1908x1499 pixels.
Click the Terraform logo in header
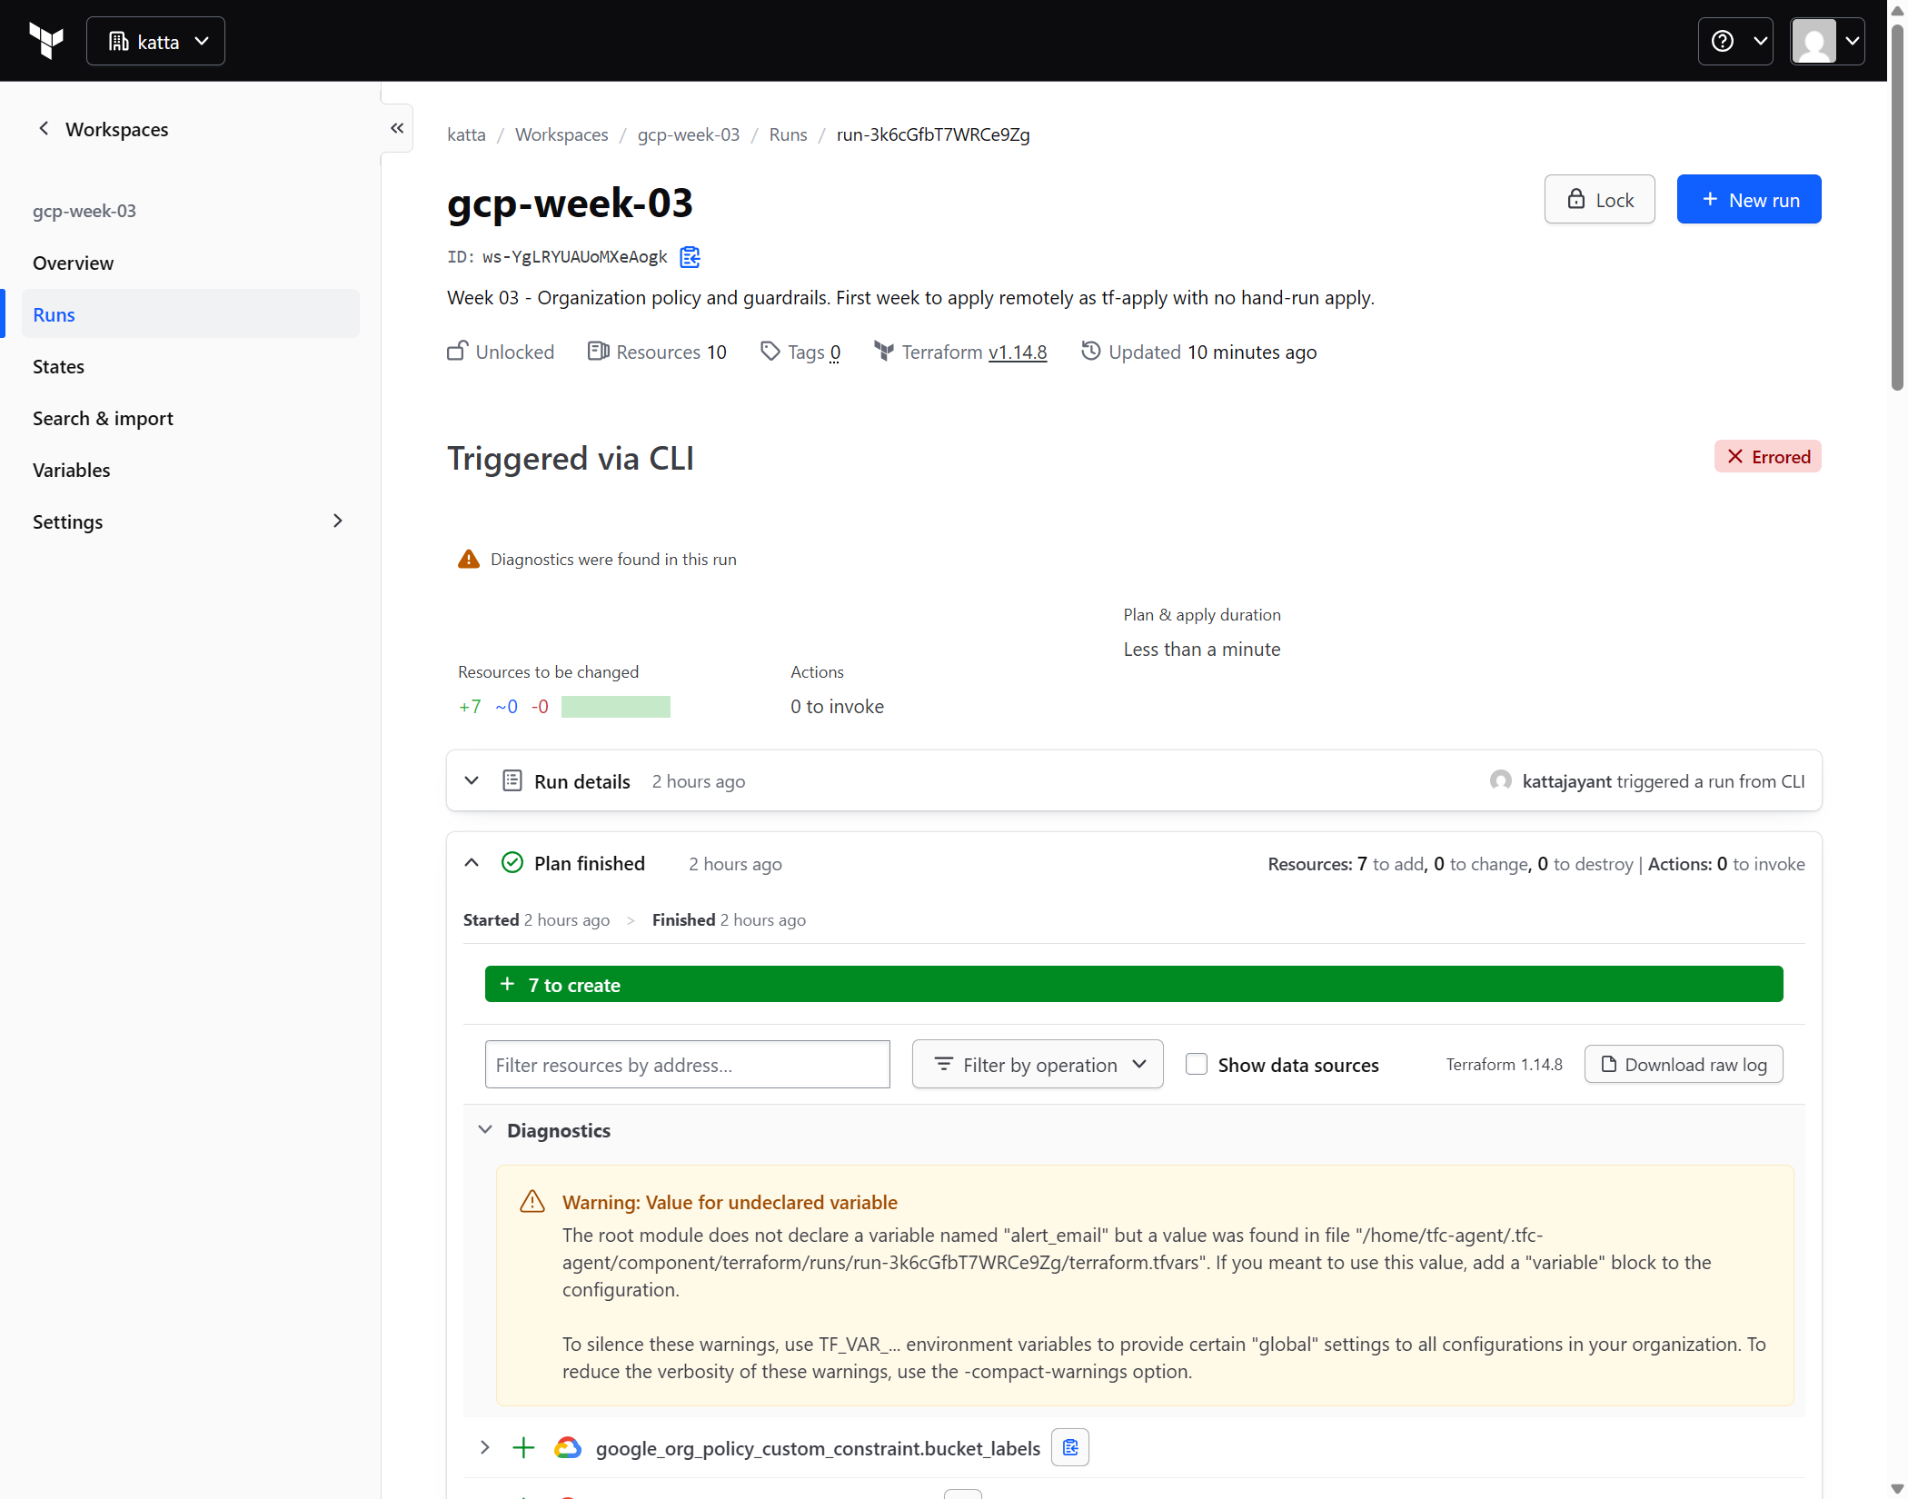point(46,41)
